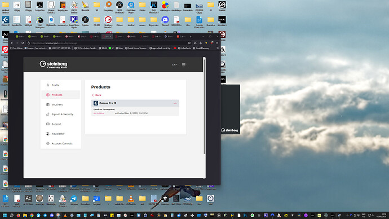Open the browser application menu
Image resolution: width=389 pixels, height=219 pixels.
tap(217, 43)
